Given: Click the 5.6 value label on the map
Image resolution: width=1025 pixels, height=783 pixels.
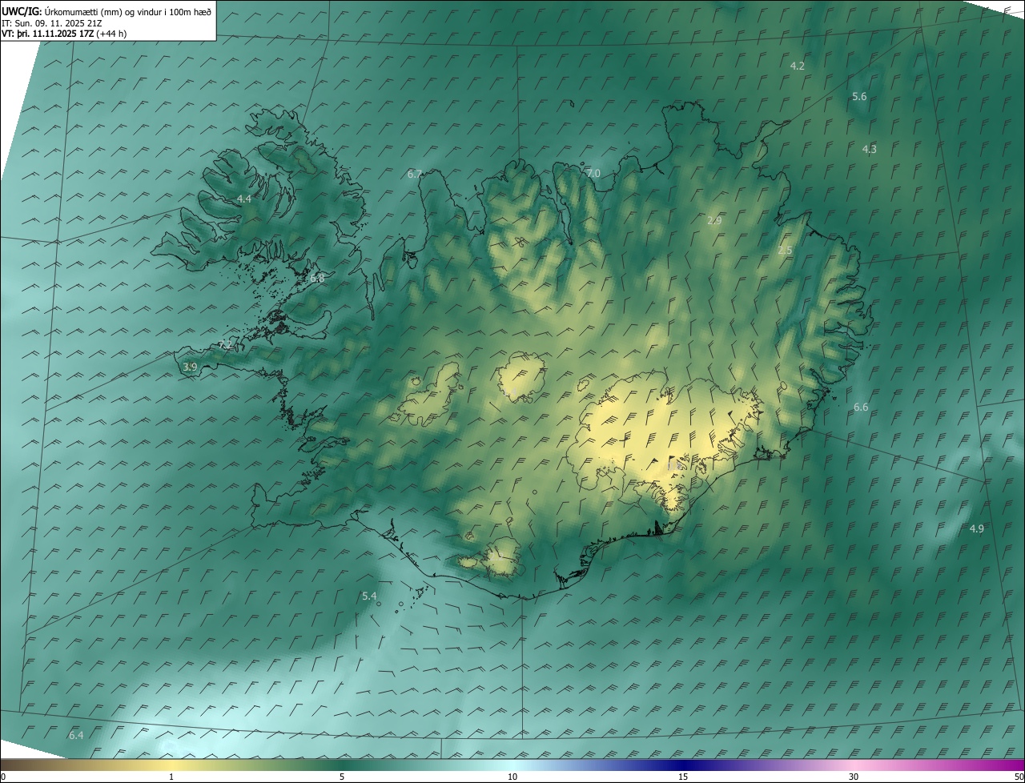Looking at the screenshot, I should (859, 96).
